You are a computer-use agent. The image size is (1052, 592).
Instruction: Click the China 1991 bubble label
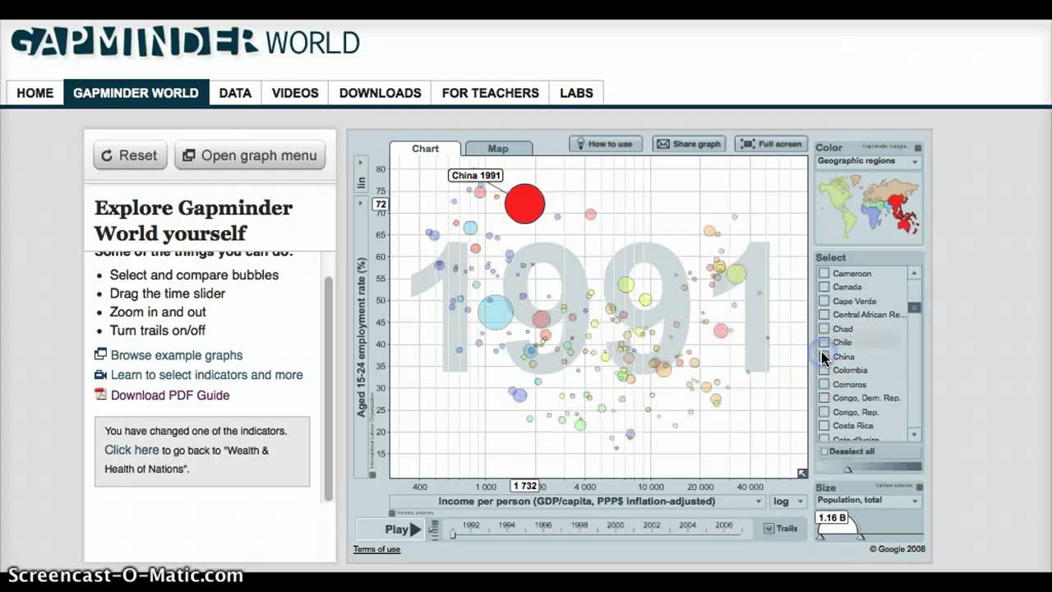(476, 175)
